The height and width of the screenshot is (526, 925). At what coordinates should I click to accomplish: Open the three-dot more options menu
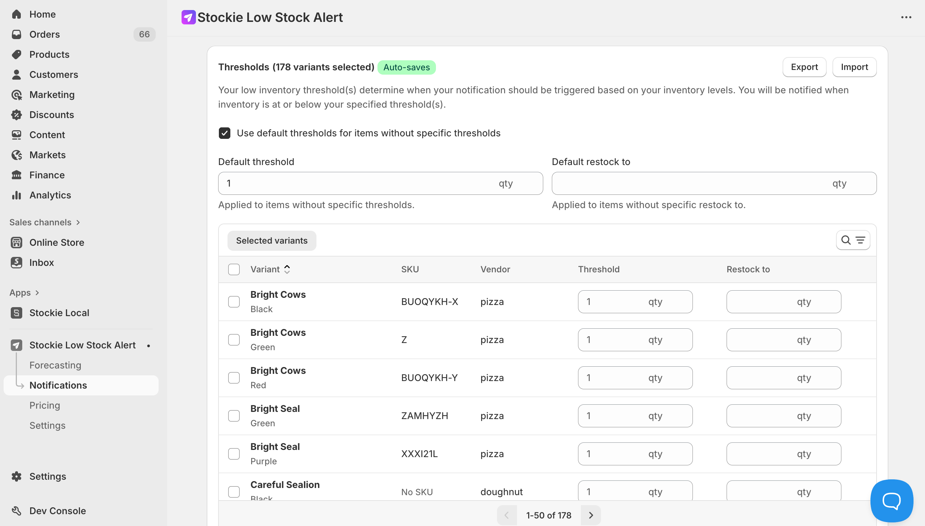906,17
